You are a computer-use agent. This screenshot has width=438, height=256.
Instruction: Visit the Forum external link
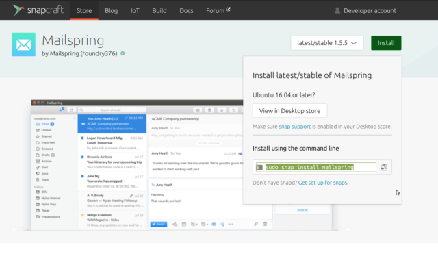point(218,10)
